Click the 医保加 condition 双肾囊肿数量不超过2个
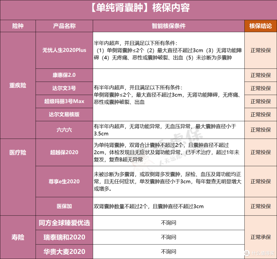 click(x=149, y=206)
